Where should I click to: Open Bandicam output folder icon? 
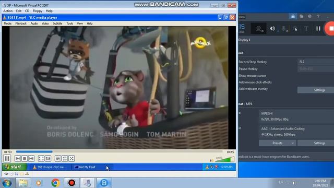[x=302, y=16]
